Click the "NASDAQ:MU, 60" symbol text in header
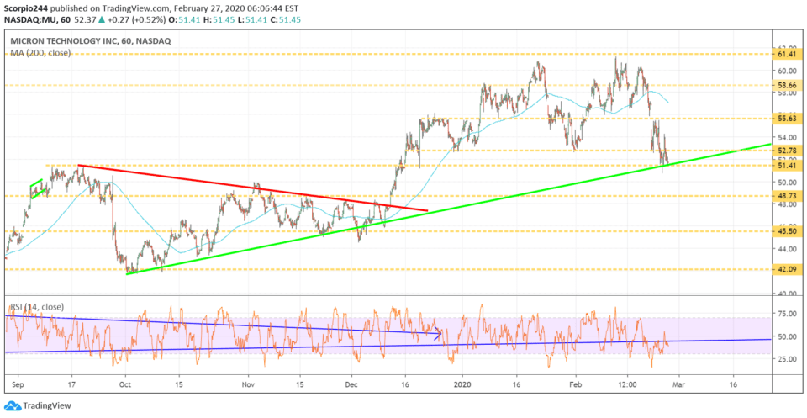This screenshot has width=807, height=418. coord(38,20)
